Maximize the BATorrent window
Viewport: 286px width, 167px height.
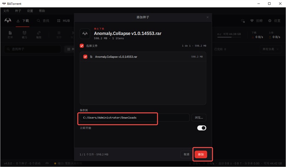(x=269, y=4)
